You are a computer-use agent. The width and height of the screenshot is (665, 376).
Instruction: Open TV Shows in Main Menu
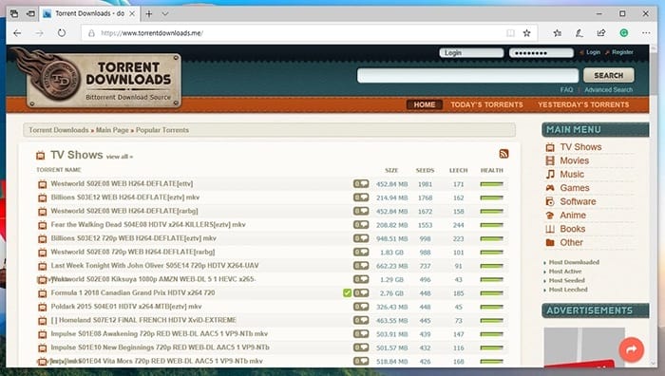coord(580,147)
